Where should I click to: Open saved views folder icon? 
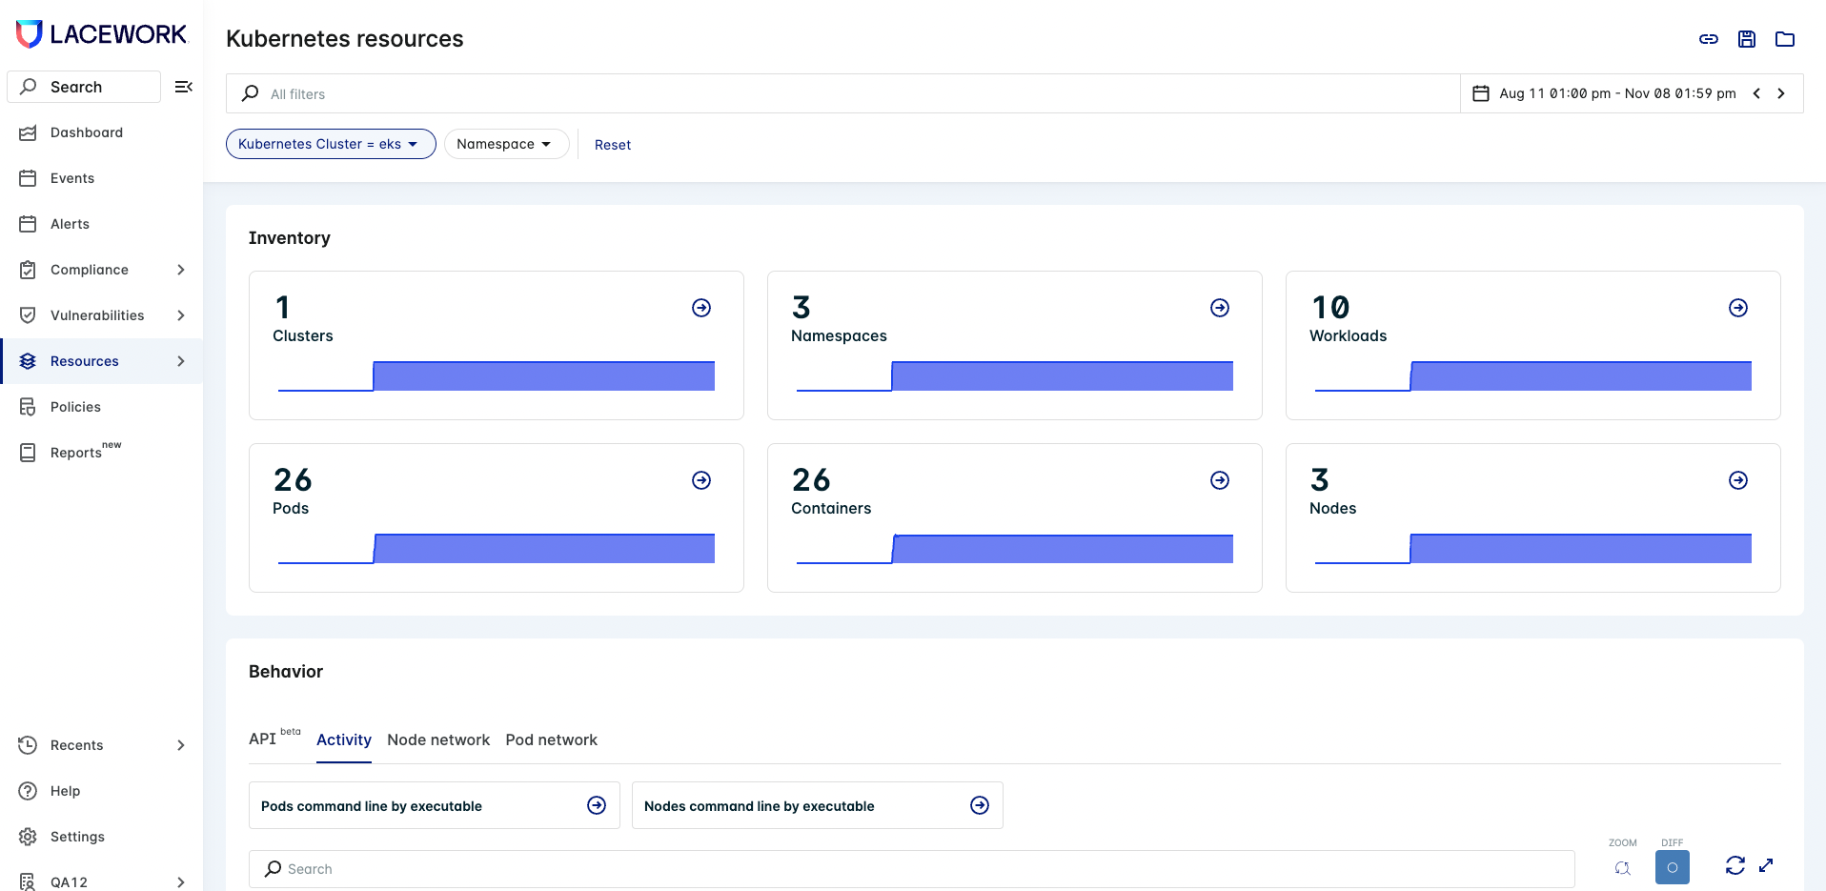tap(1786, 39)
